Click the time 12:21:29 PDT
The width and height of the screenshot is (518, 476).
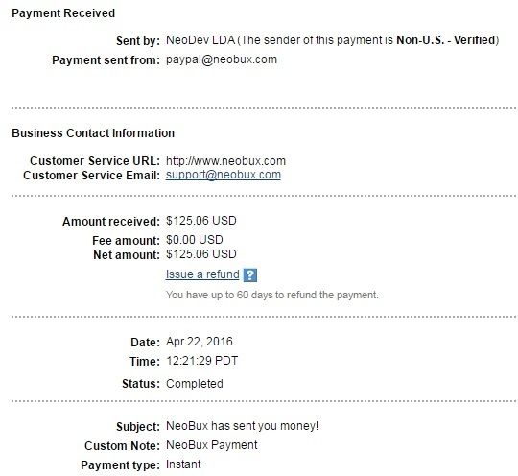click(x=201, y=361)
